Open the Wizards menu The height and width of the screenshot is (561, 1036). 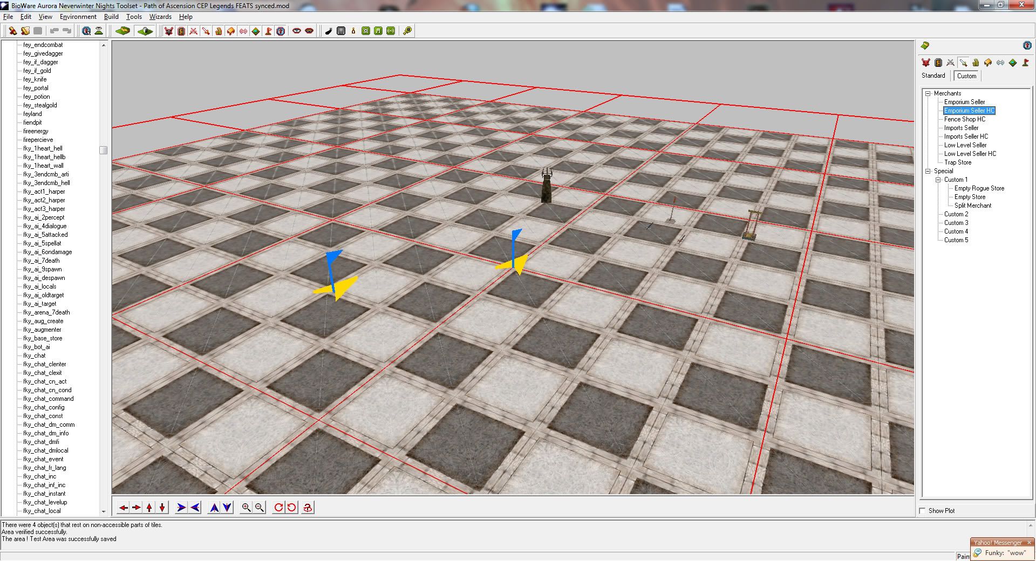coord(160,17)
